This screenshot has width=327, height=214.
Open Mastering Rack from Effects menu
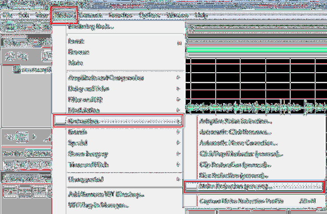[91, 26]
